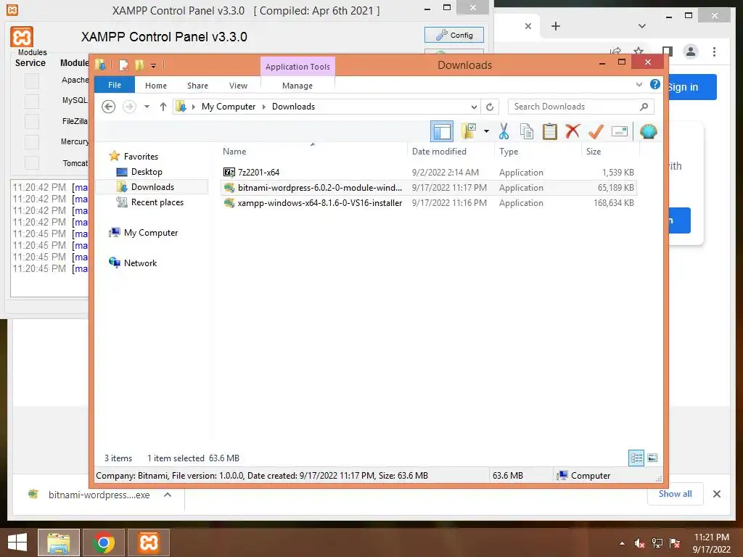The image size is (743, 557).
Task: Toggle the navigation pane toolbar icon
Action: [x=442, y=131]
